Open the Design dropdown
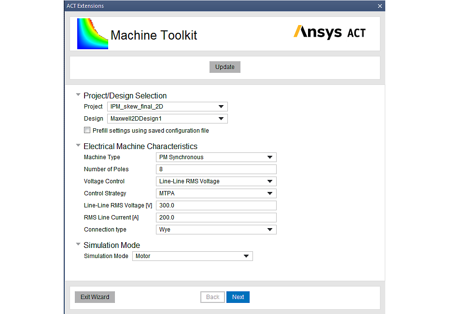The height and width of the screenshot is (314, 449). tap(167, 119)
